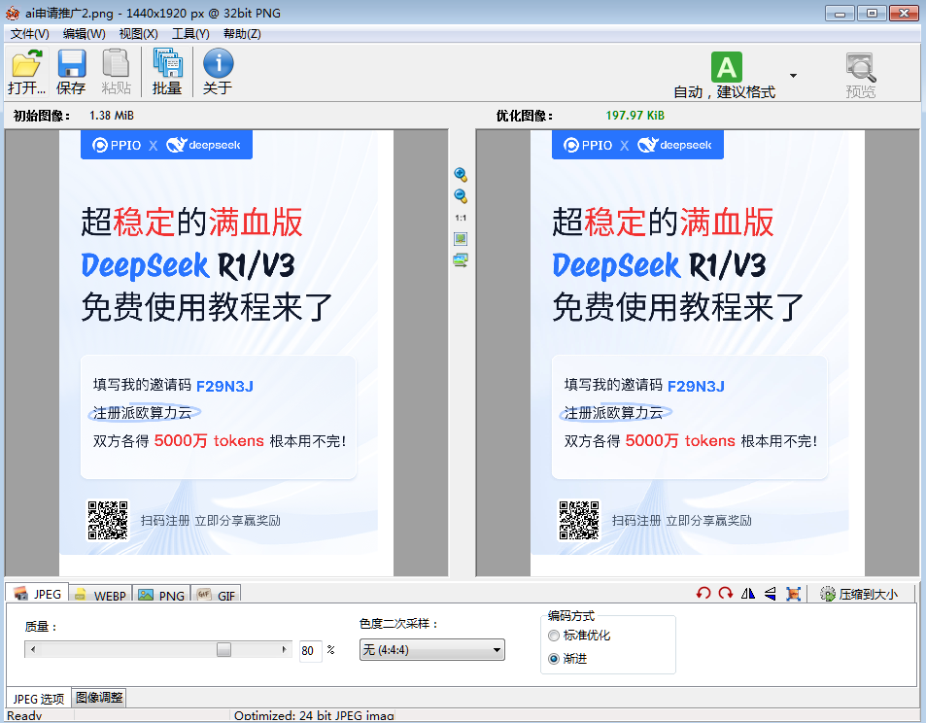Viewport: 926px width, 723px height.
Task: Toggle the vertical flip icon
Action: 768,593
